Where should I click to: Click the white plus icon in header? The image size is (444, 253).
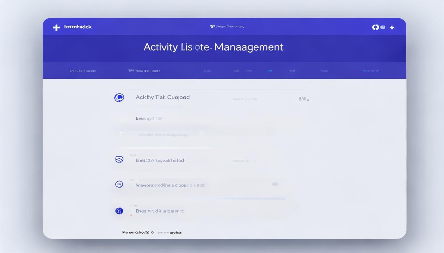56,27
